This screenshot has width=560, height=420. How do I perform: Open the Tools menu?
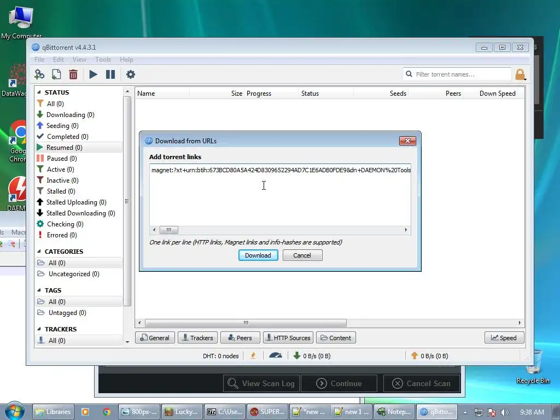pos(103,60)
